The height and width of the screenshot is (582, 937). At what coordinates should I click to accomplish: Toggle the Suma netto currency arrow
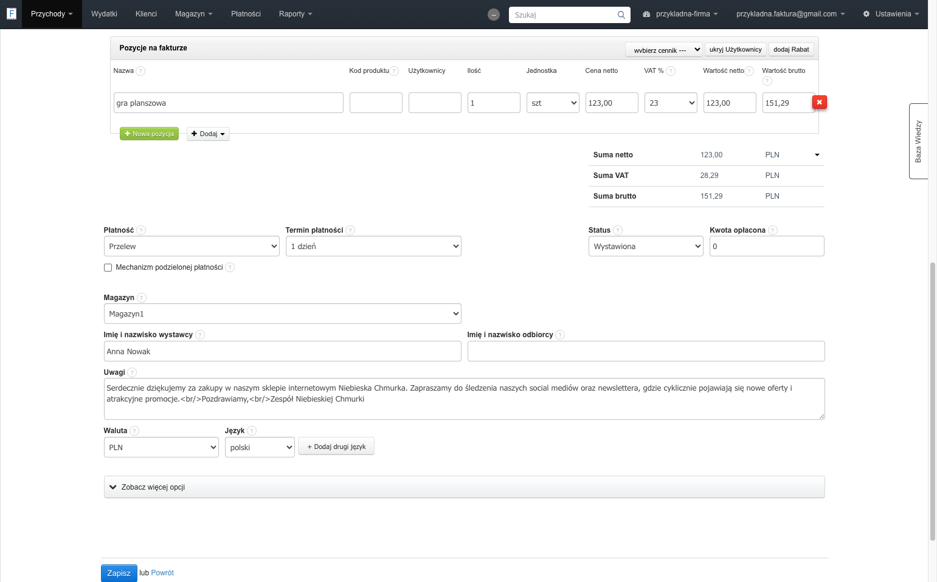pyautogui.click(x=817, y=155)
